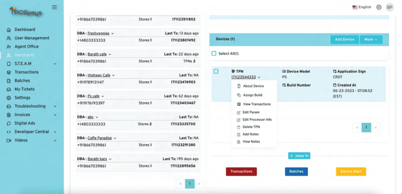The image size is (402, 194).
Task: Tick the checkbox for device 171123544333
Action: 216,71
